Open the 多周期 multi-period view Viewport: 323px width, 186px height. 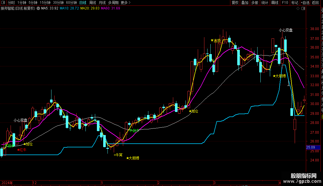113,3
